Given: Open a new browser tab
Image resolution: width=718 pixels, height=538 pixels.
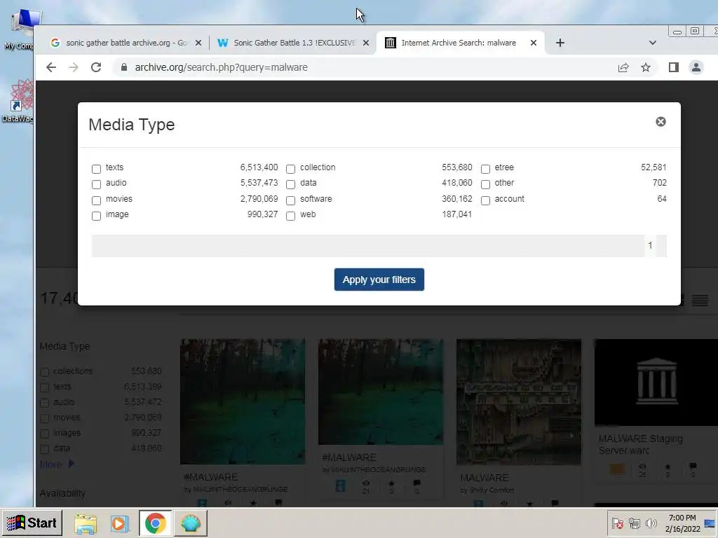Looking at the screenshot, I should [560, 43].
